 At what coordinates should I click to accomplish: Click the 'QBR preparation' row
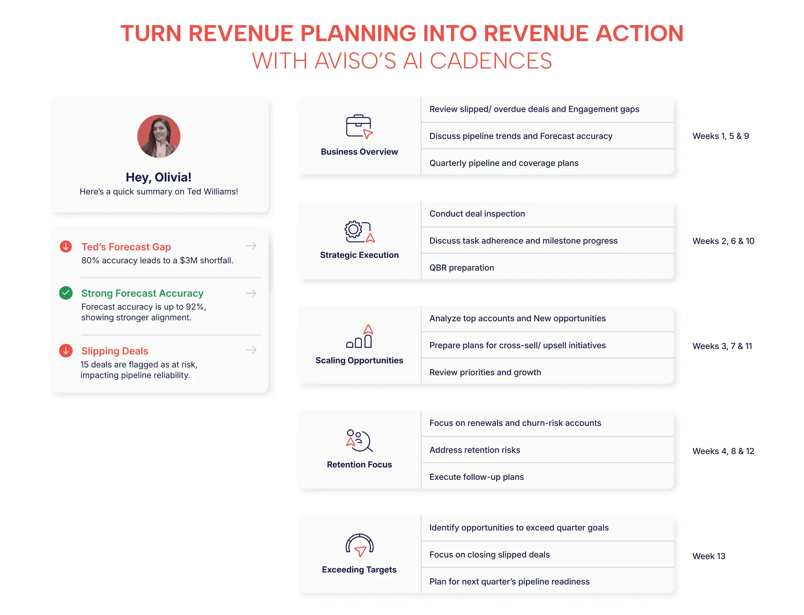(548, 267)
